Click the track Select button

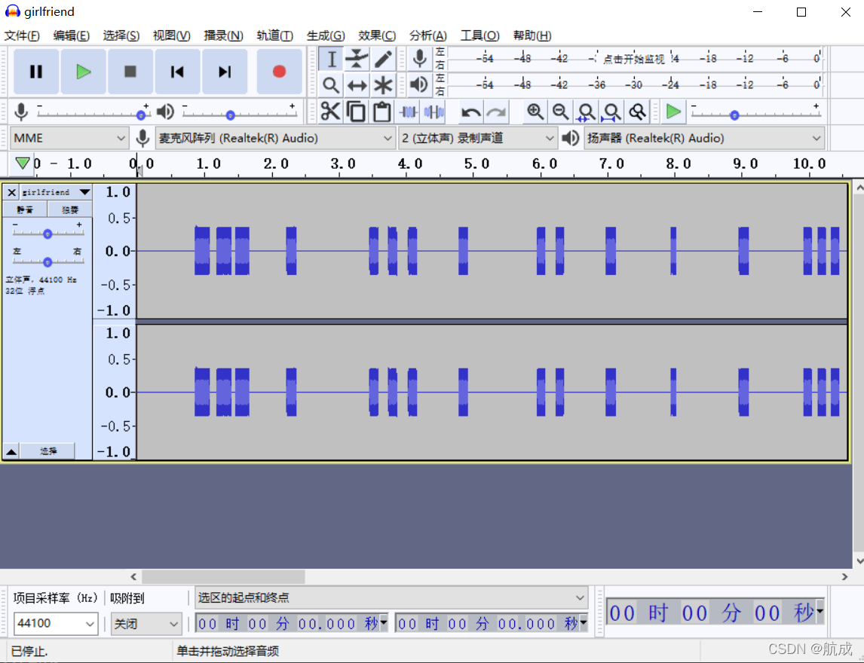pos(48,451)
